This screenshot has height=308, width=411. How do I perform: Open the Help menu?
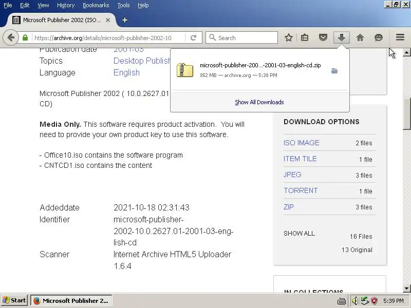[143, 5]
